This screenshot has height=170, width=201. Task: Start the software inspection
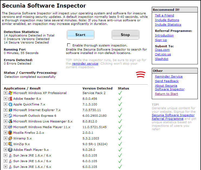[x=81, y=35]
